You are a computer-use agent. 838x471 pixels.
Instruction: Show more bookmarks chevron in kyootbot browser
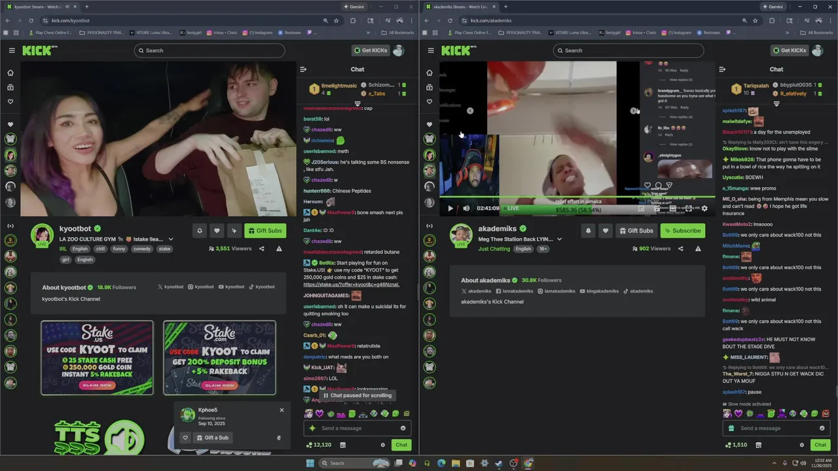coord(368,32)
